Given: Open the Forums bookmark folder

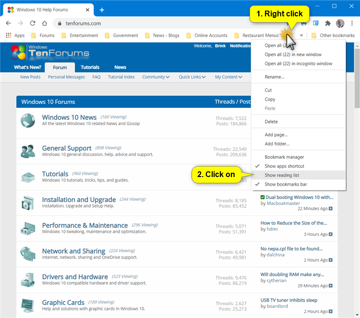Looking at the screenshot, I should [x=43, y=36].
